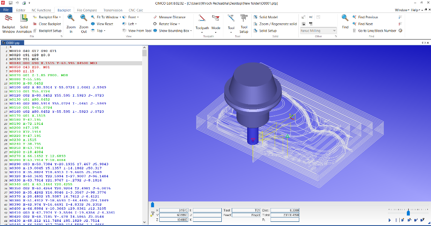The height and width of the screenshot is (226, 431).
Task: Open the Top view dropdown
Action: pos(98,31)
